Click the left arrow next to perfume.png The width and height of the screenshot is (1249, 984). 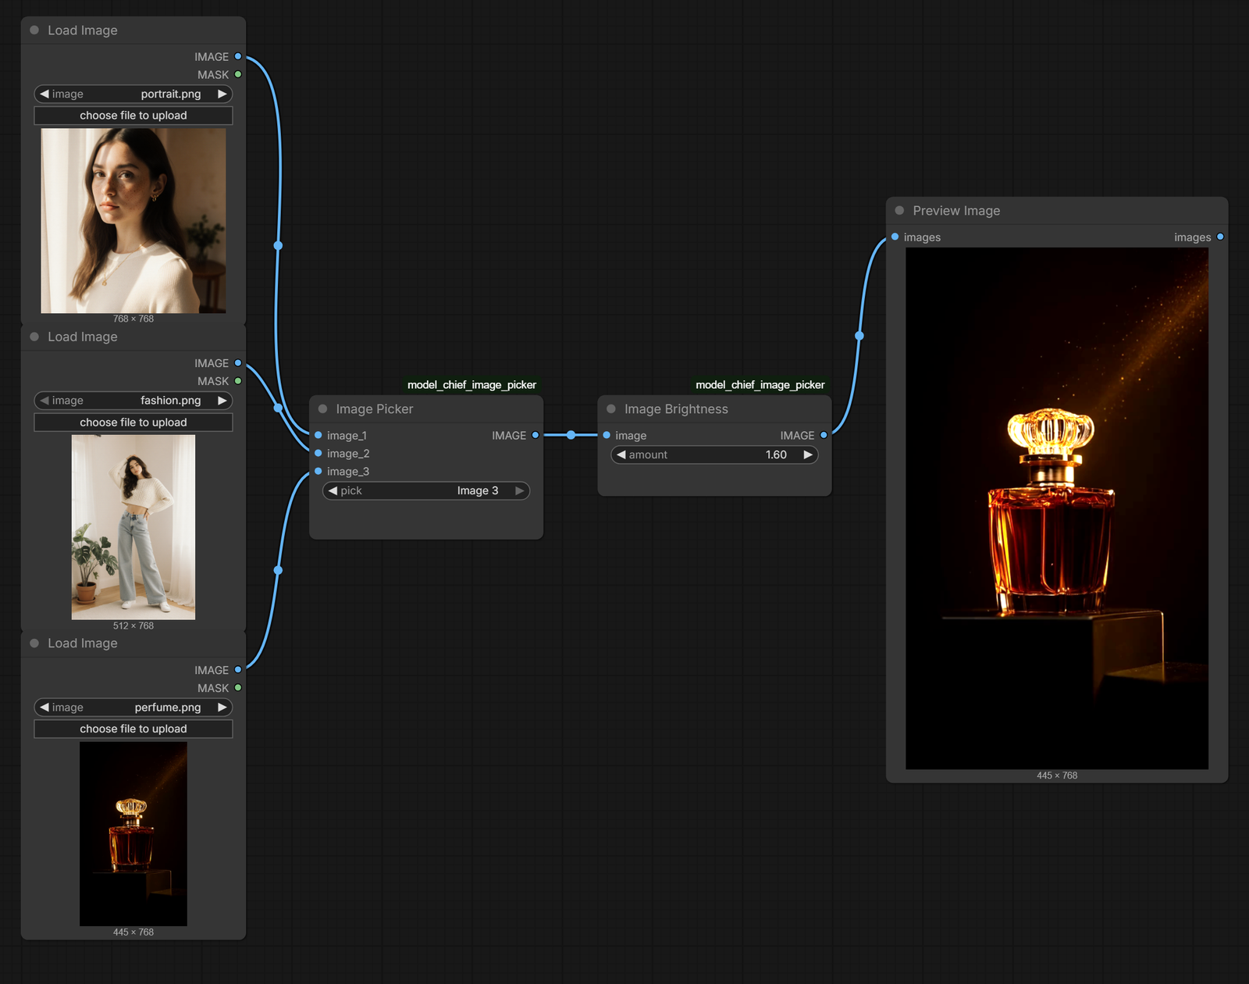pos(44,708)
